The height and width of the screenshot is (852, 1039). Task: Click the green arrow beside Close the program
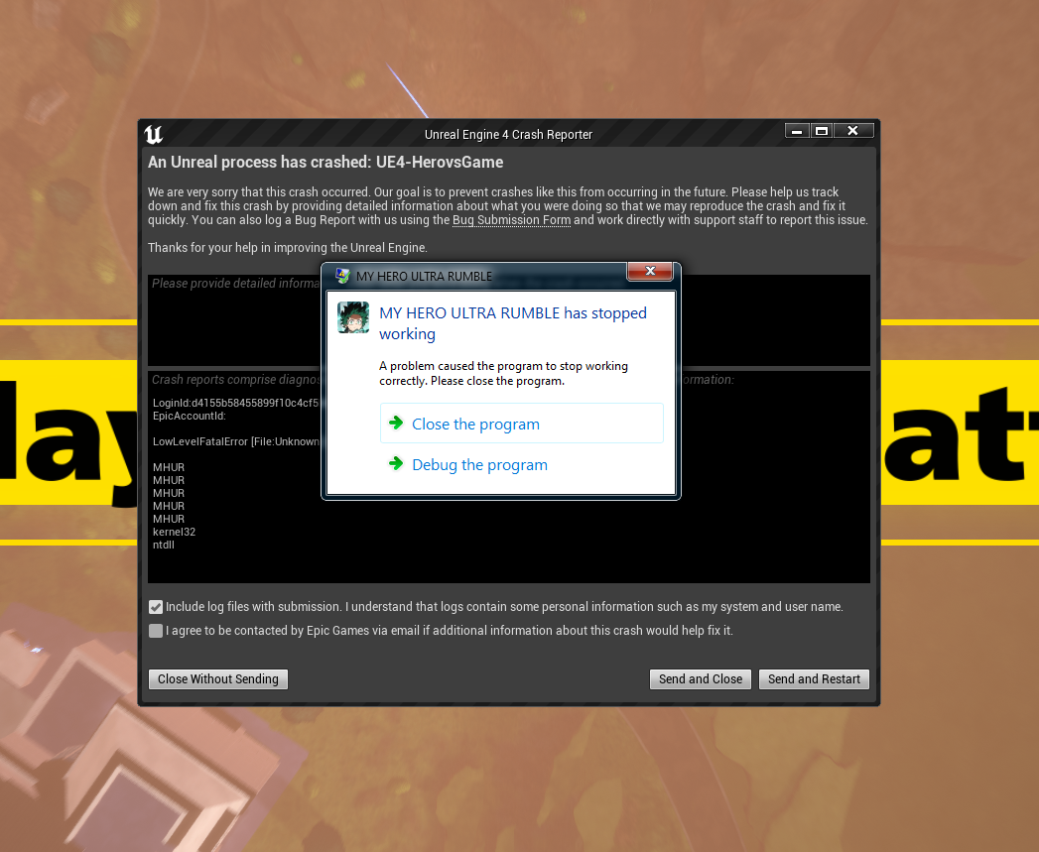click(x=396, y=423)
